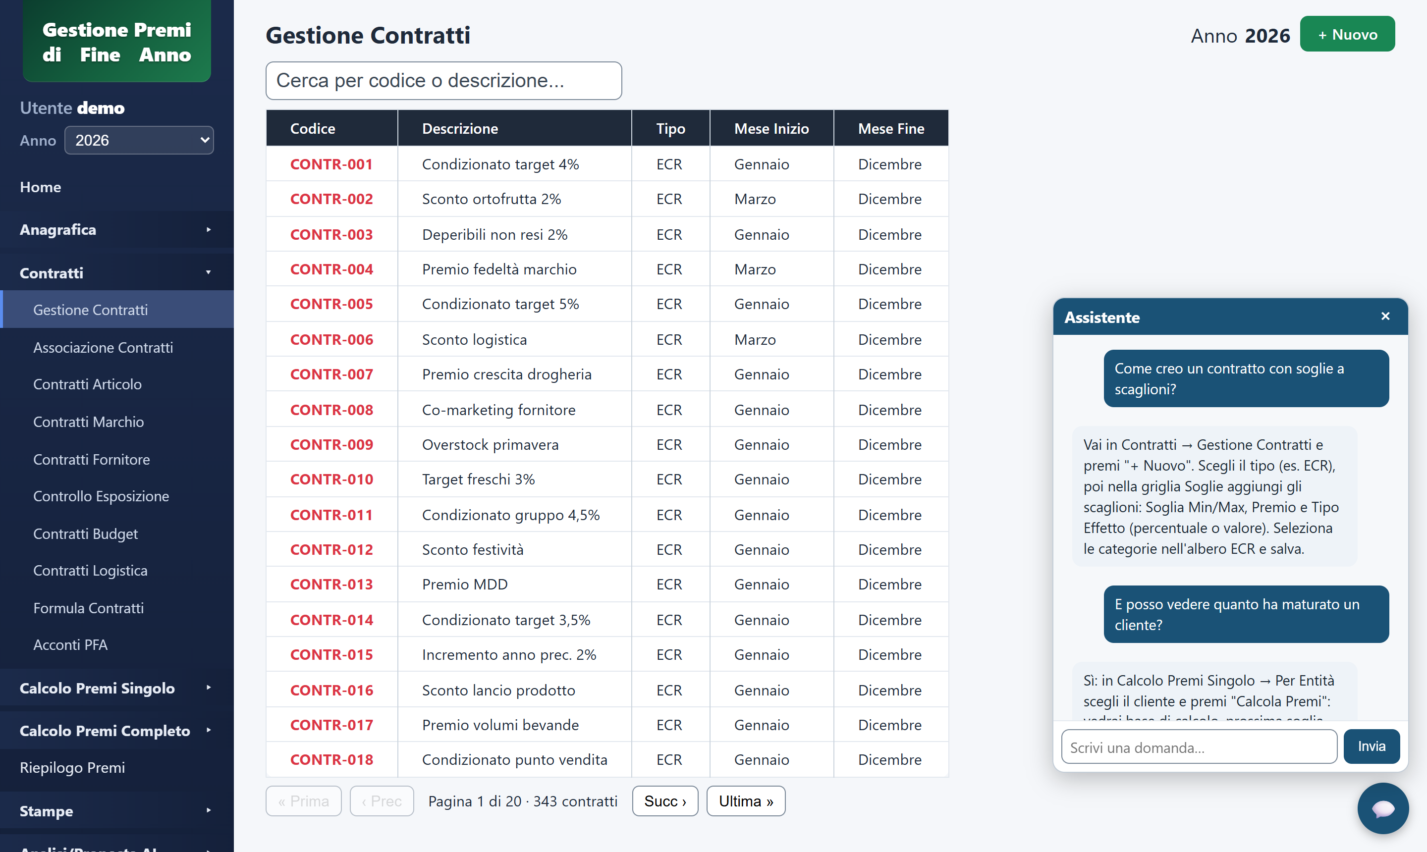Open Contratti Budget menu item
The width and height of the screenshot is (1427, 852).
click(116, 534)
